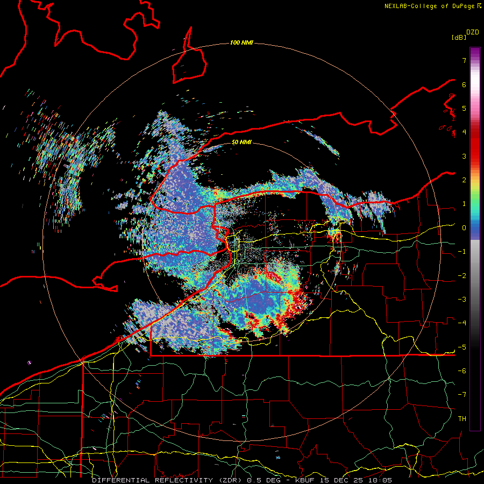Click the color scale value 2
Image resolution: width=484 pixels, height=484 pixels.
point(464,180)
